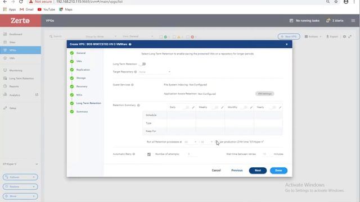360x202 pixels.
Task: Open the Monitoring icon in the sidebar
Action: (5, 70)
